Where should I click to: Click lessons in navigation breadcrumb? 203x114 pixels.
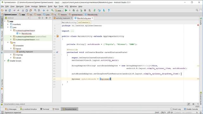(62, 15)
